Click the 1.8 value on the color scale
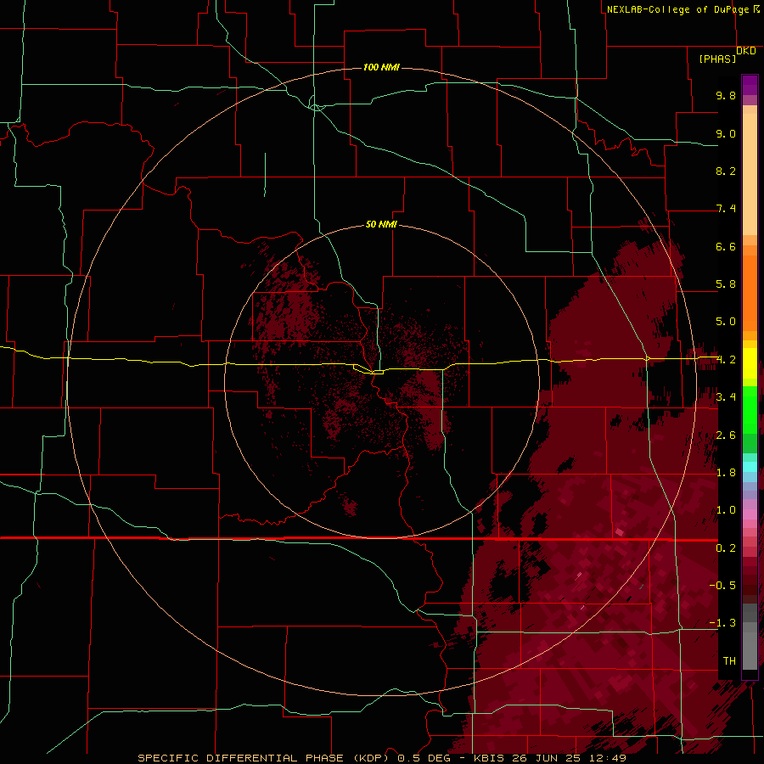Image resolution: width=764 pixels, height=764 pixels. click(x=726, y=473)
